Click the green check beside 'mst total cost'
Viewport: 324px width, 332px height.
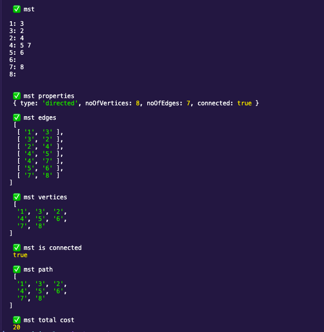pyautogui.click(x=17, y=320)
